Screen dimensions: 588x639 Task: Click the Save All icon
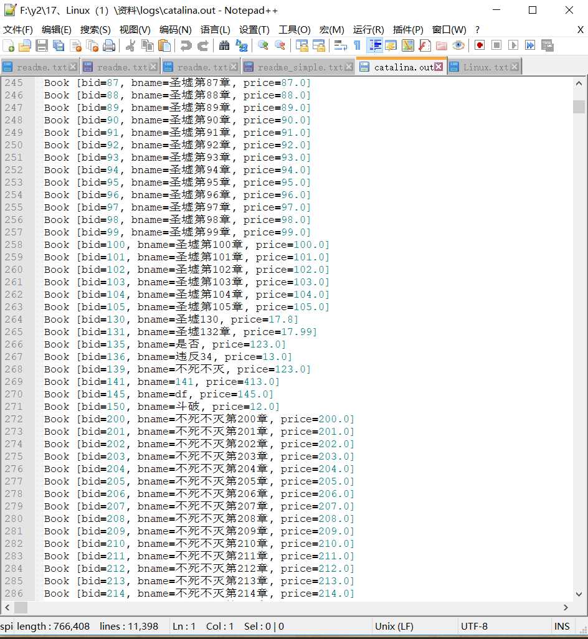tap(59, 45)
